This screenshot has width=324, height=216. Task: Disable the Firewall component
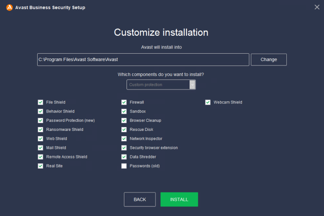tap(124, 103)
